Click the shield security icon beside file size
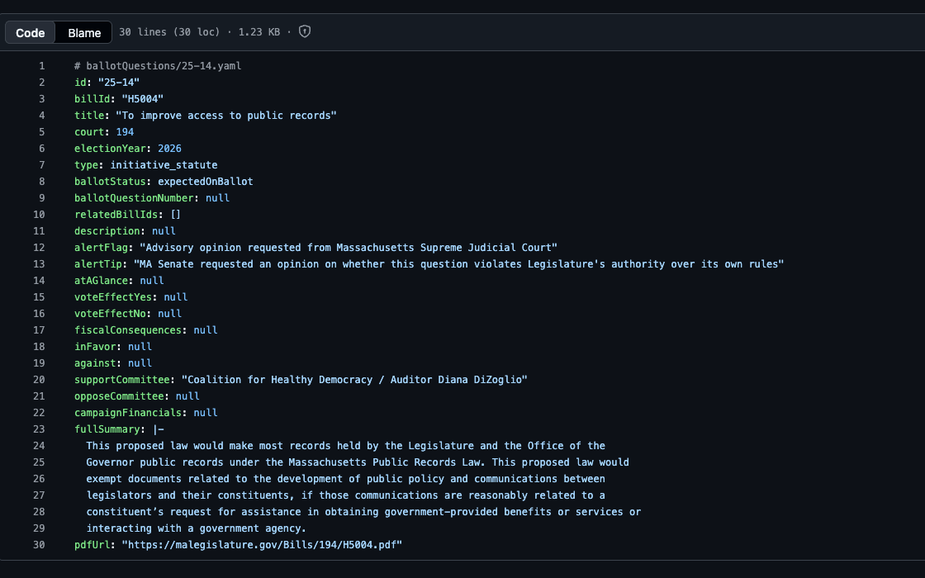925x578 pixels. 305,32
